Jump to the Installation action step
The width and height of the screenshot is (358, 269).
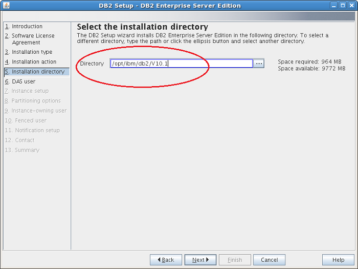(34, 61)
